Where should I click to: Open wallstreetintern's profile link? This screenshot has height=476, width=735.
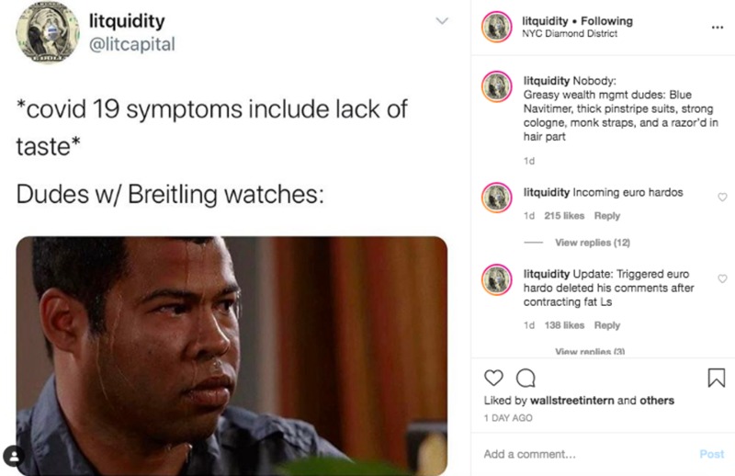coord(571,401)
